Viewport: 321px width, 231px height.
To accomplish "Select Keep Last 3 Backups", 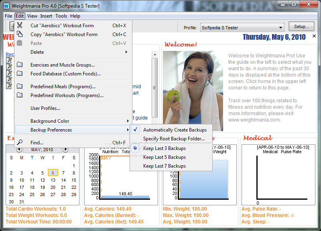I will (171, 148).
